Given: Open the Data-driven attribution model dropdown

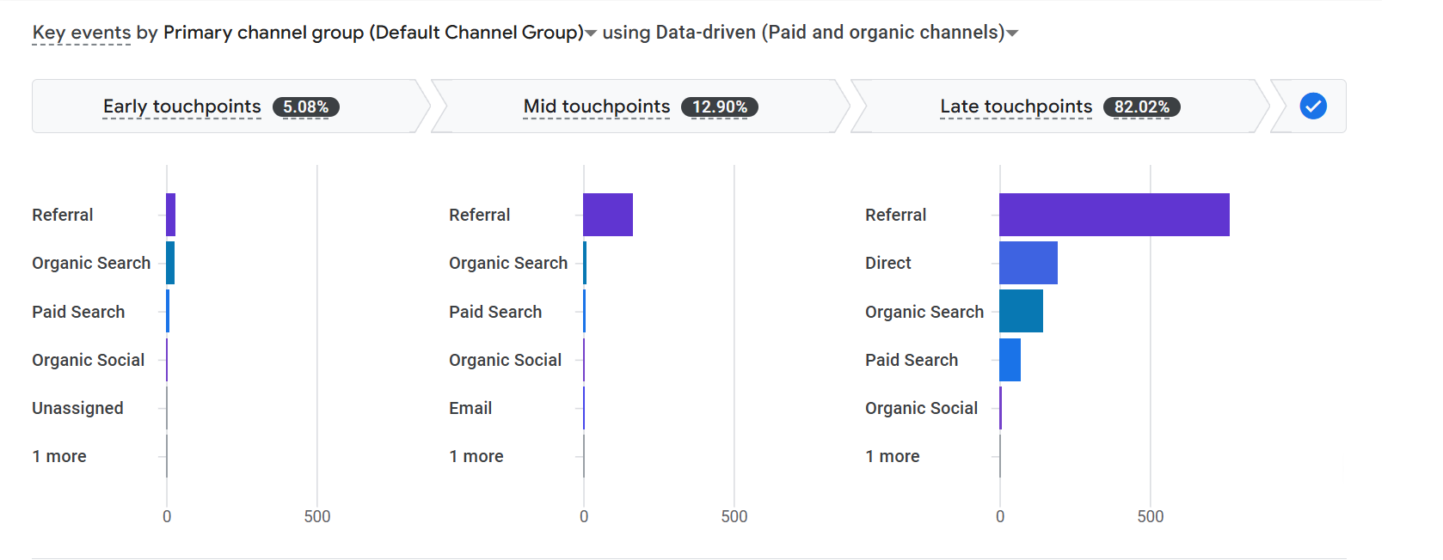Looking at the screenshot, I should coord(1014,34).
